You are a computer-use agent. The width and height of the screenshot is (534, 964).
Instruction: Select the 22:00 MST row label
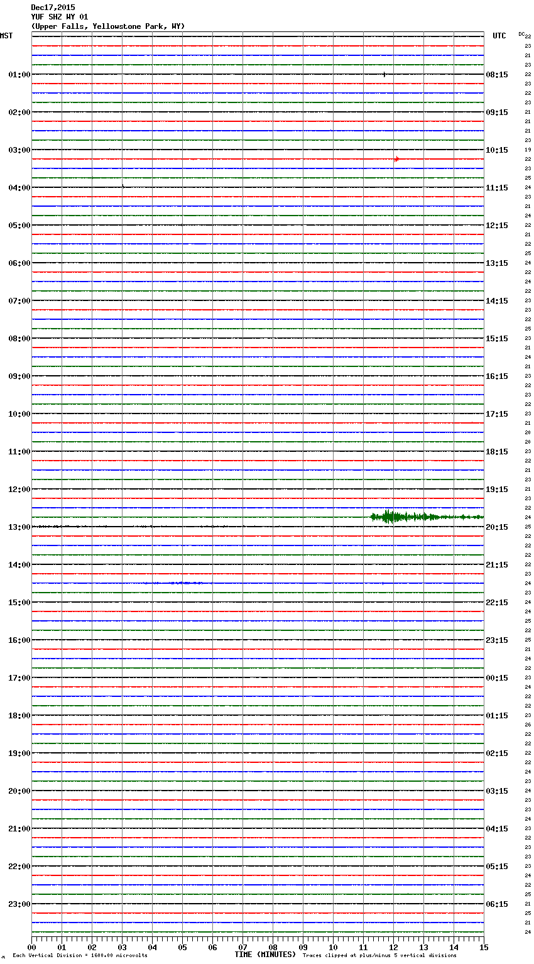[19, 867]
